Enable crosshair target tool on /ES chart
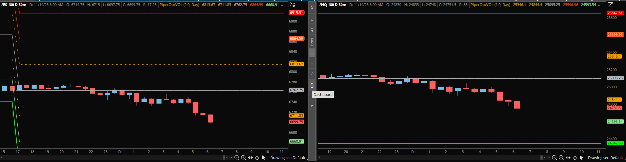Viewport: 626px width, 162px height. pyautogui.click(x=257, y=158)
